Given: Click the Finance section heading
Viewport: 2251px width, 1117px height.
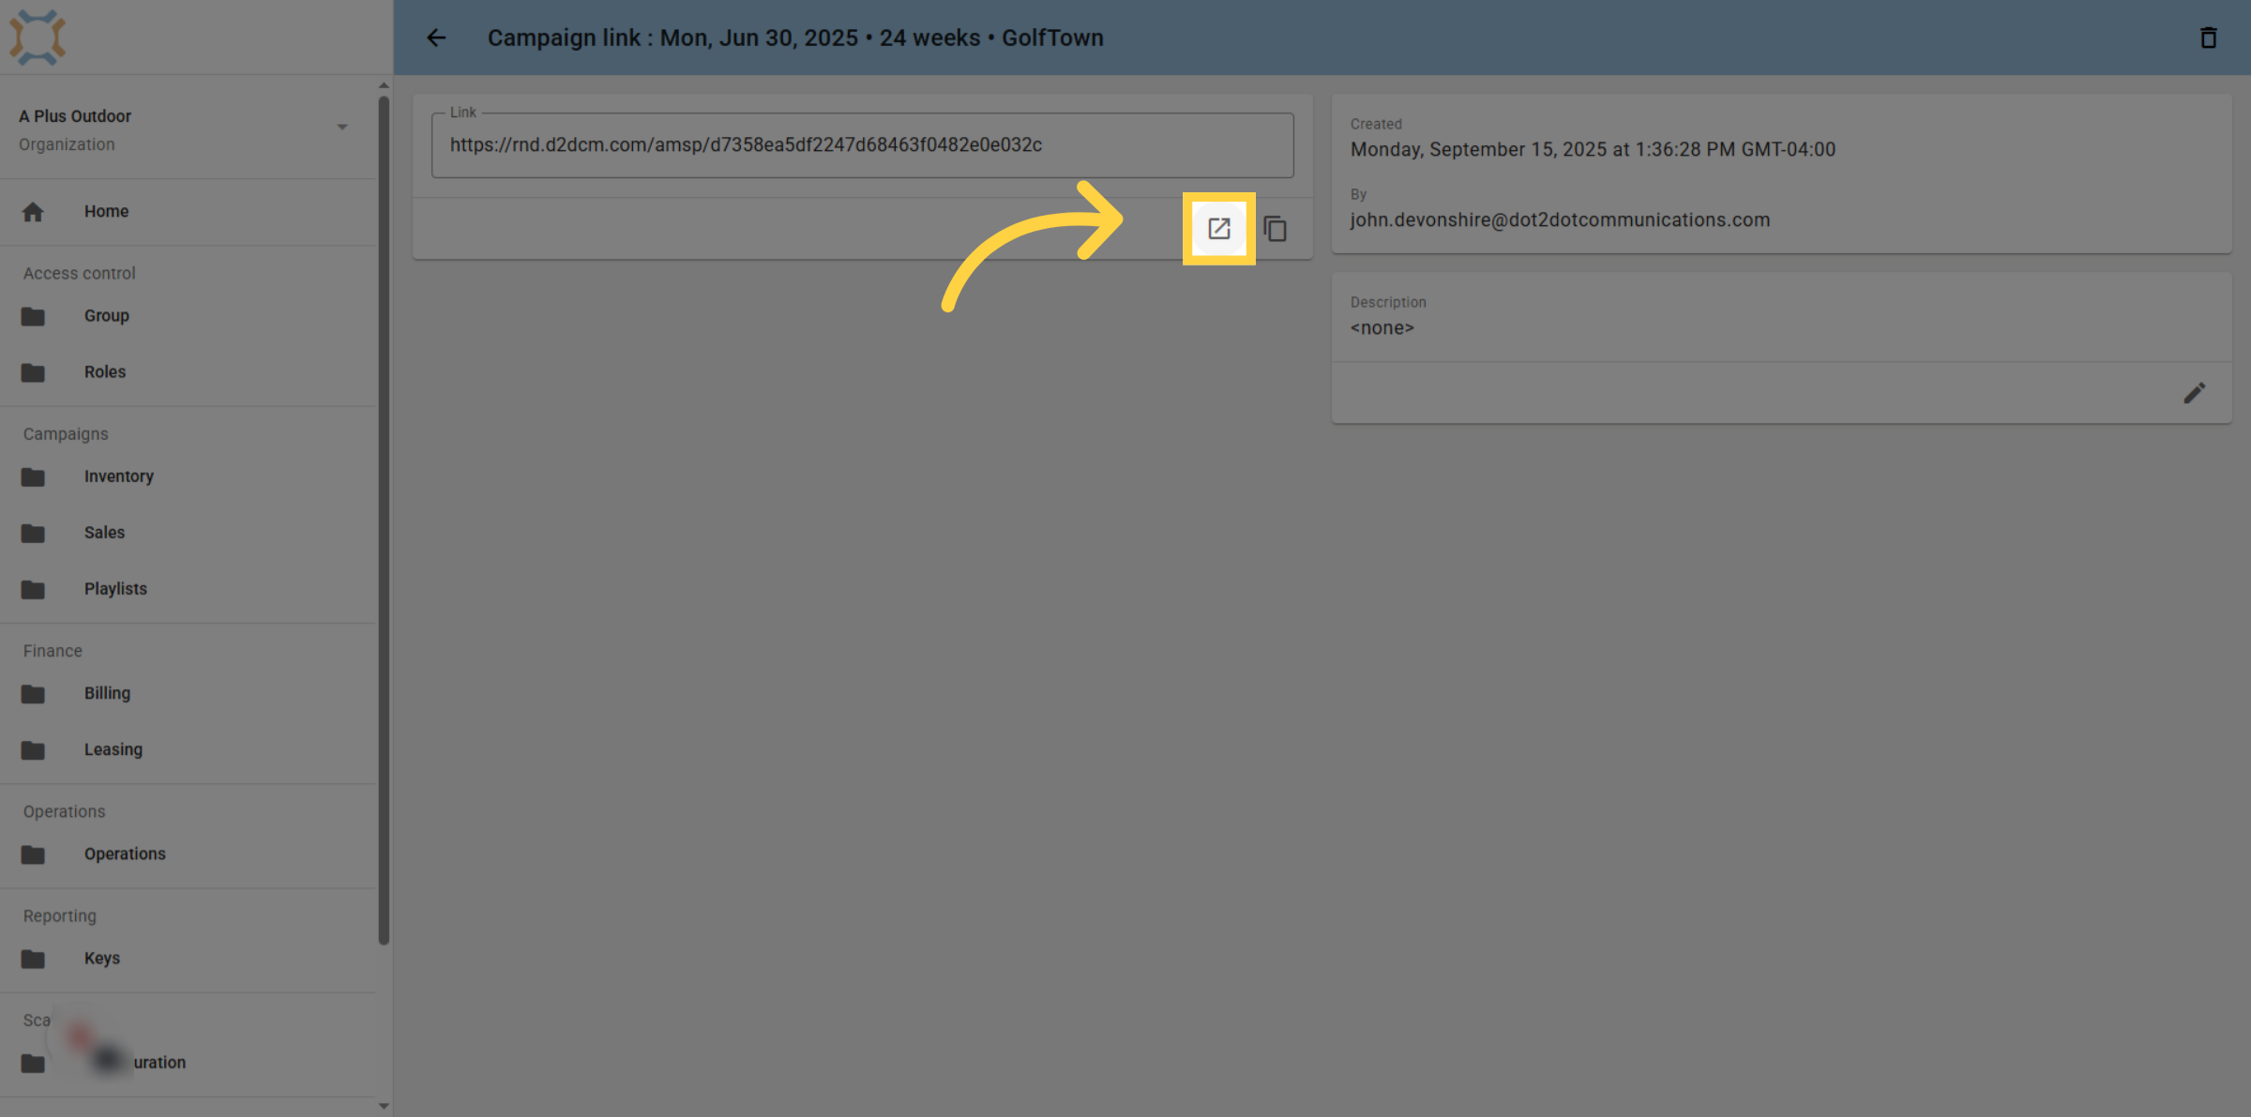Looking at the screenshot, I should tap(53, 651).
